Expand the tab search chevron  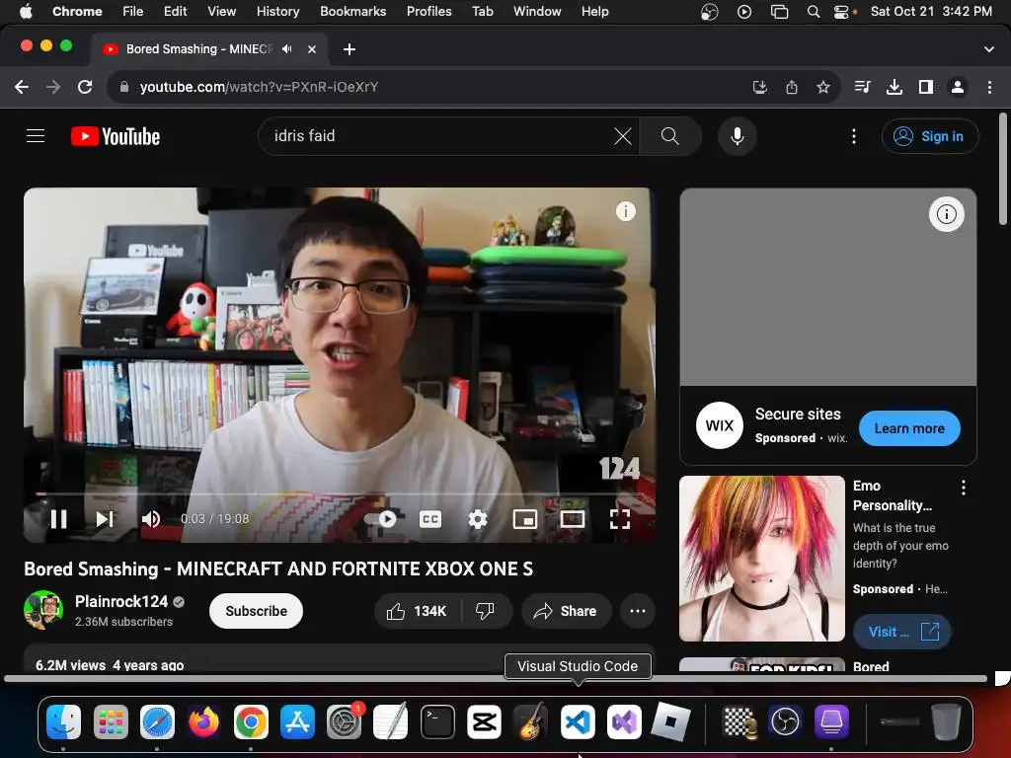pyautogui.click(x=989, y=49)
